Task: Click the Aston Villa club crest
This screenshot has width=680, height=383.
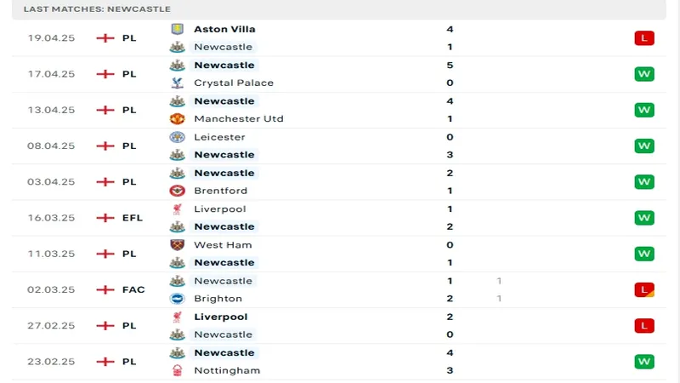Action: (177, 29)
